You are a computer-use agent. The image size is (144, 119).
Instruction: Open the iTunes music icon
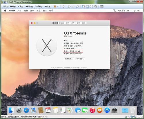click(92, 110)
